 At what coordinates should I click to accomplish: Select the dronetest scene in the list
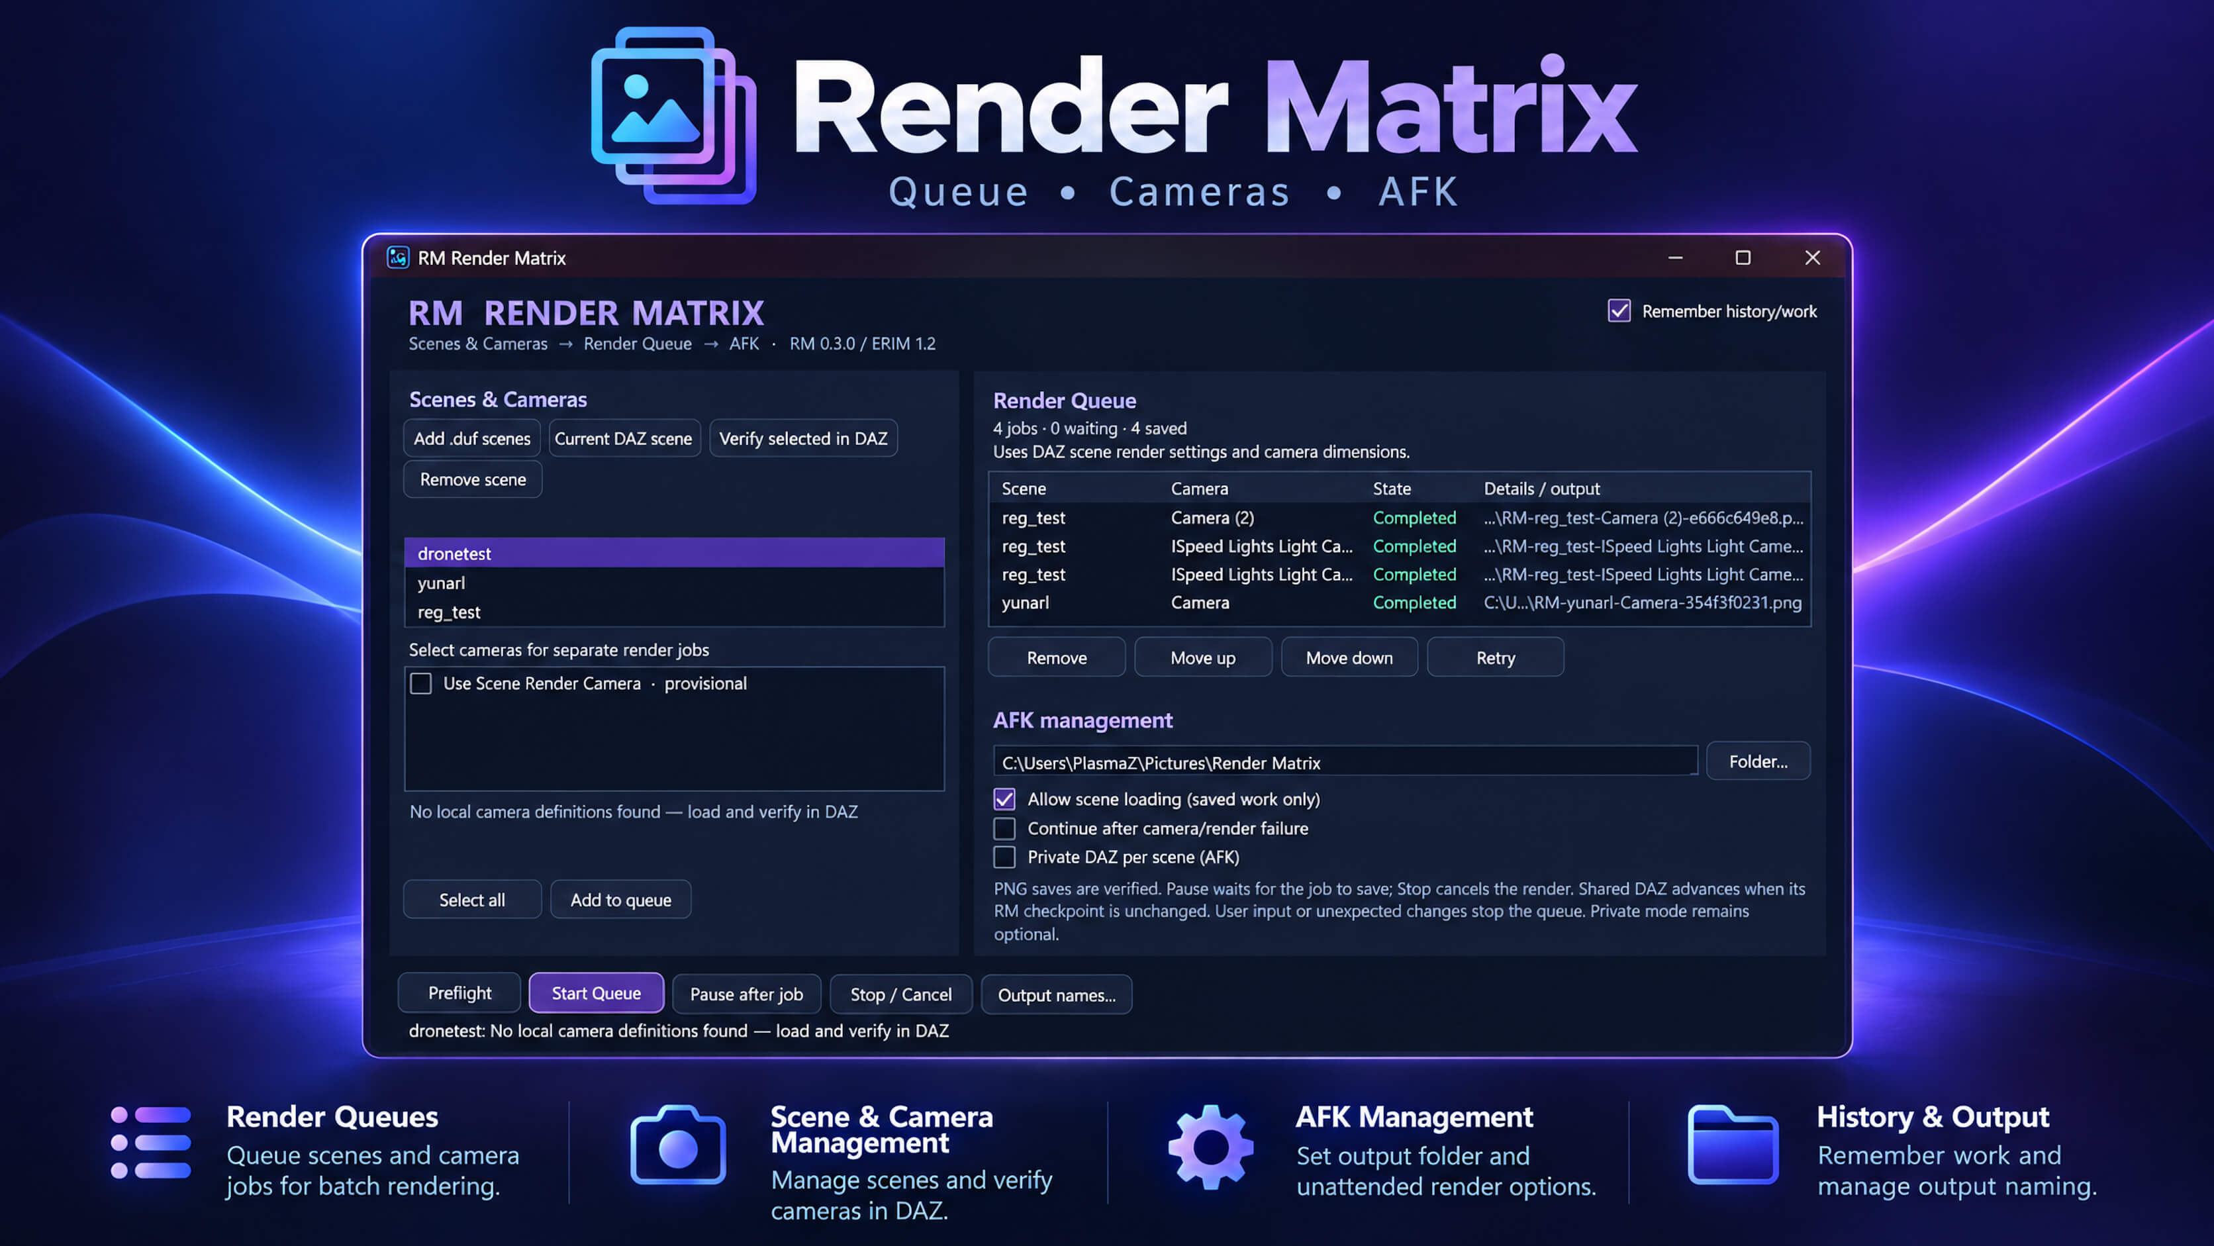pyautogui.click(x=675, y=553)
